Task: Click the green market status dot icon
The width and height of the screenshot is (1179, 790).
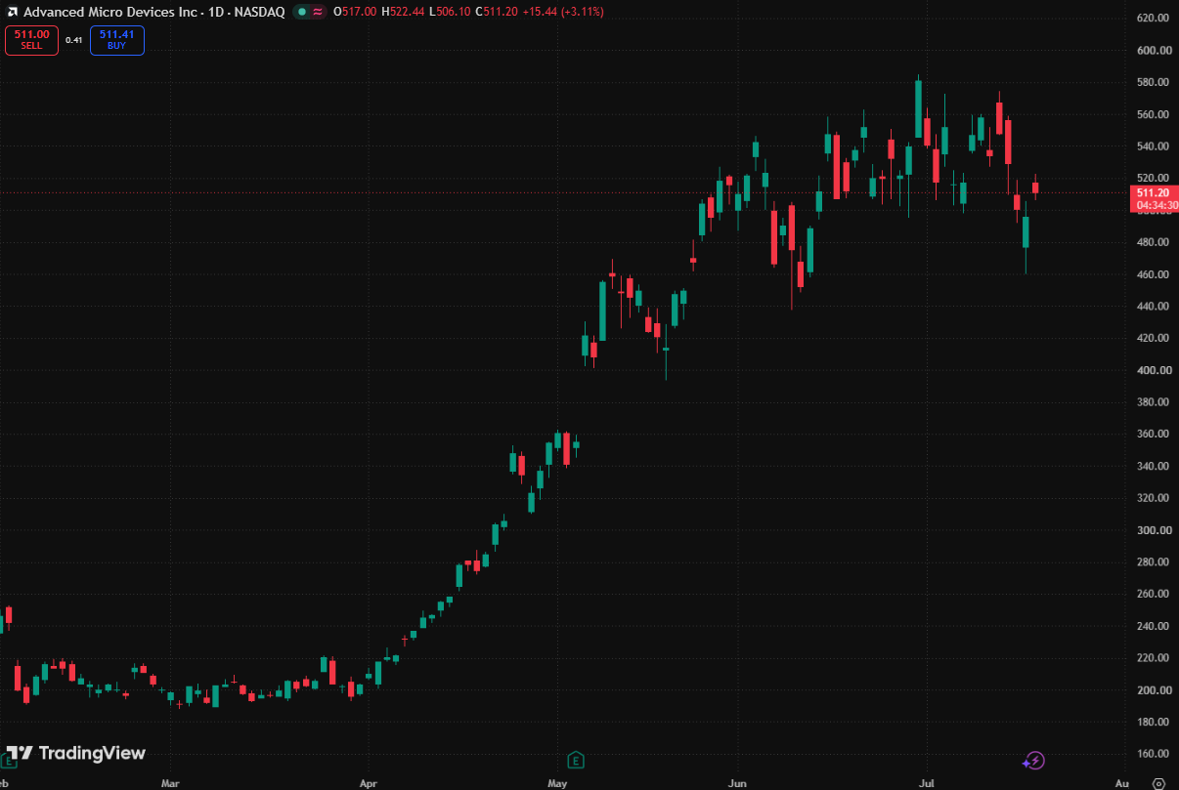Action: pos(303,12)
